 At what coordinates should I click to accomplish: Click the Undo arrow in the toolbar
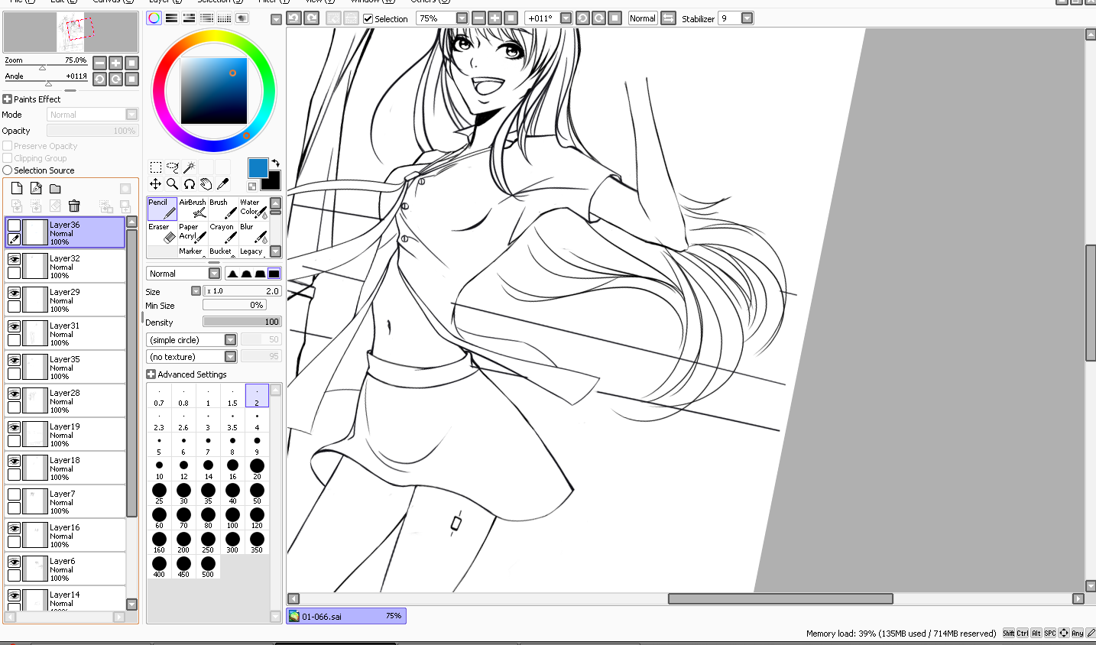pos(293,18)
